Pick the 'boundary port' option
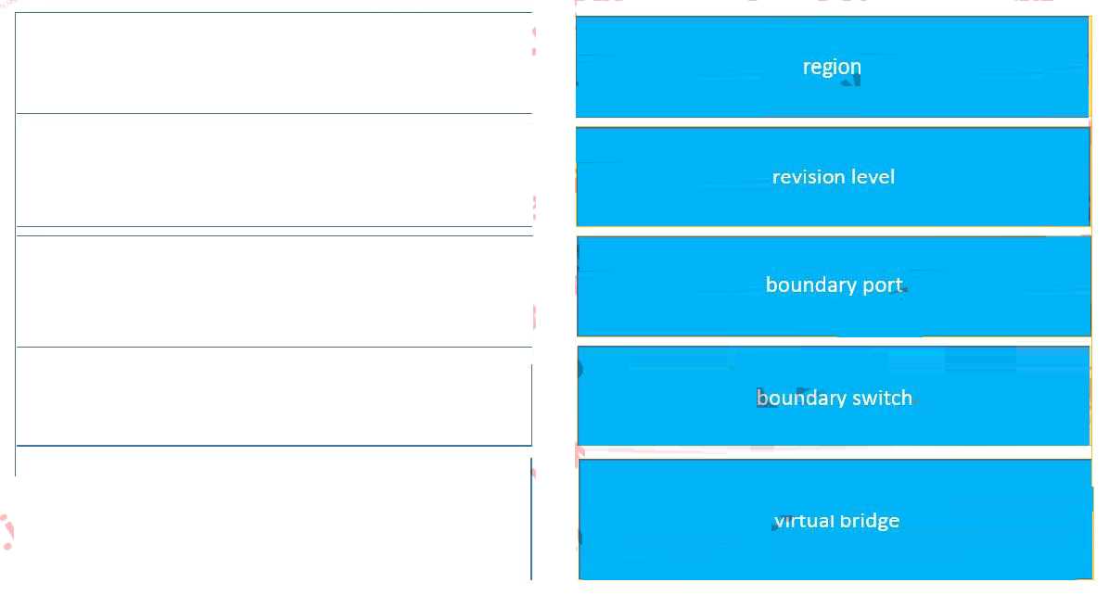This screenshot has height=595, width=1109. (834, 285)
